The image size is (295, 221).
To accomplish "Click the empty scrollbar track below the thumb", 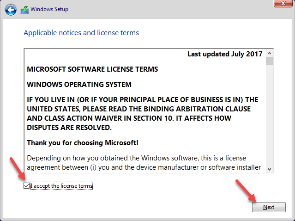I will [269, 116].
